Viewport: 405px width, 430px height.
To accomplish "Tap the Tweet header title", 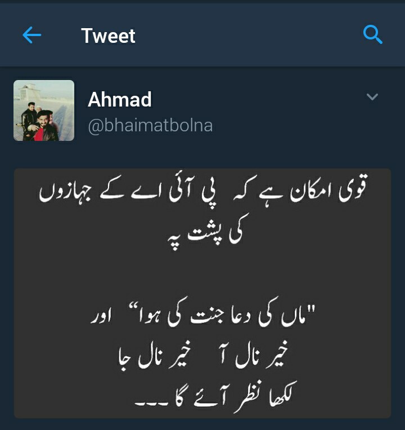I will 108,36.
